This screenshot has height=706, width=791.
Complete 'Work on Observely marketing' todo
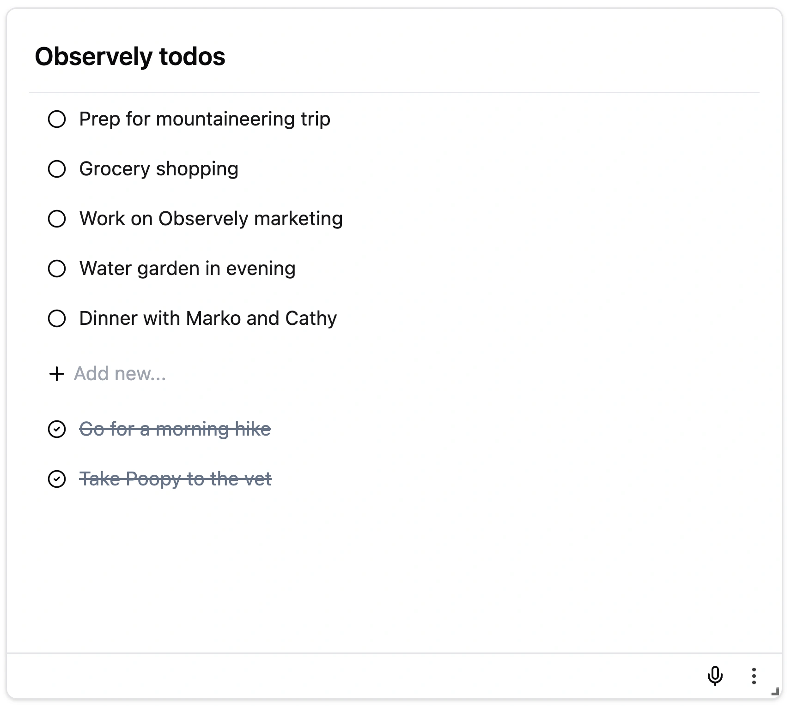57,219
